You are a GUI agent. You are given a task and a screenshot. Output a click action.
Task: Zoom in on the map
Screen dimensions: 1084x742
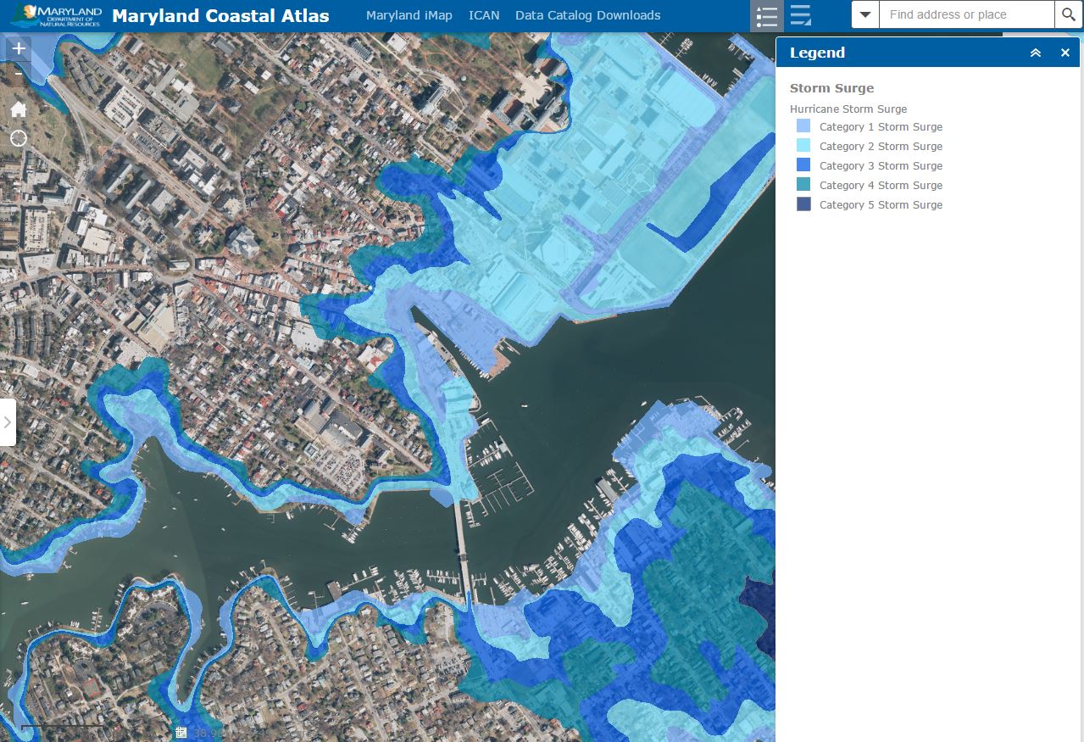coord(19,48)
